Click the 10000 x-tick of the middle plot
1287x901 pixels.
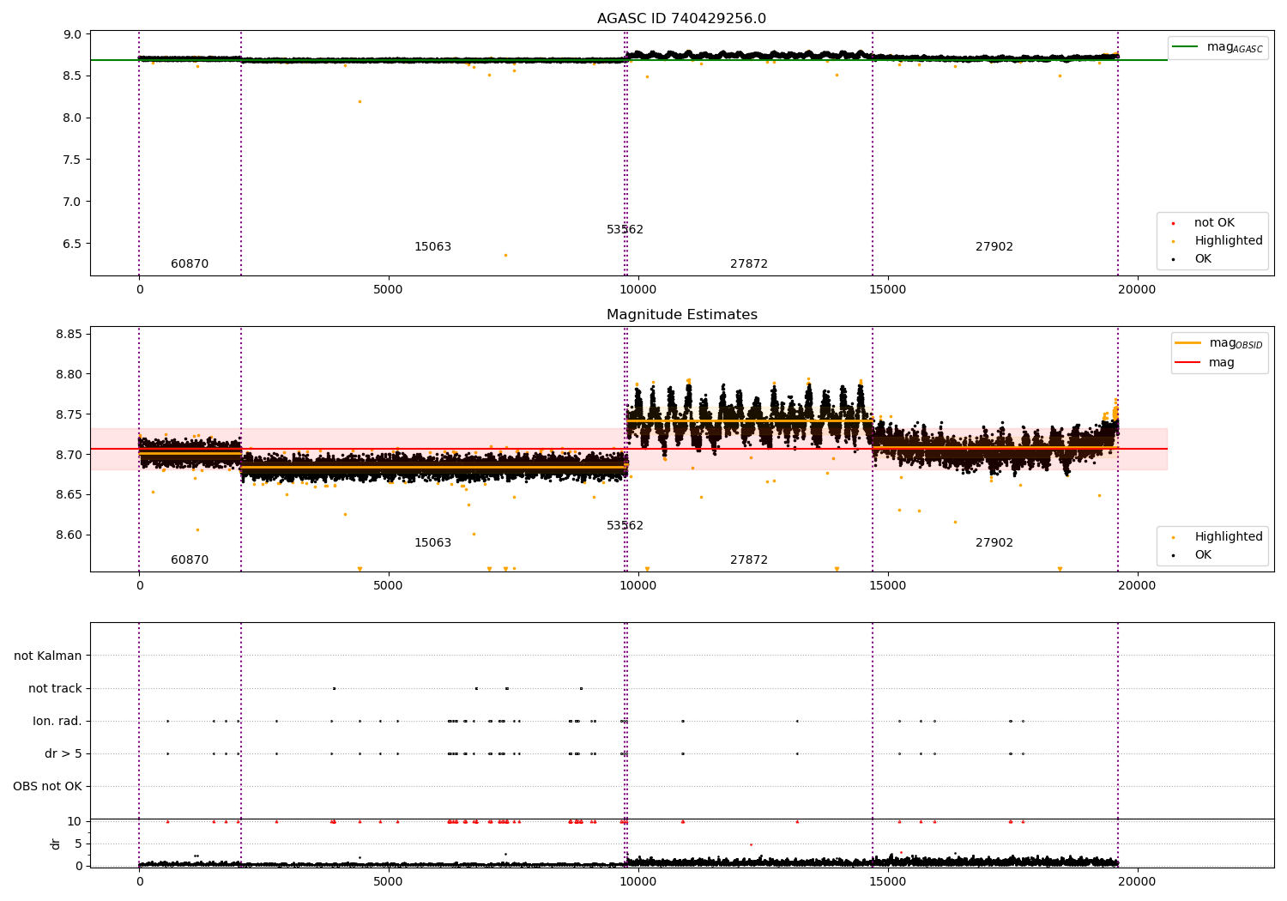pos(638,586)
